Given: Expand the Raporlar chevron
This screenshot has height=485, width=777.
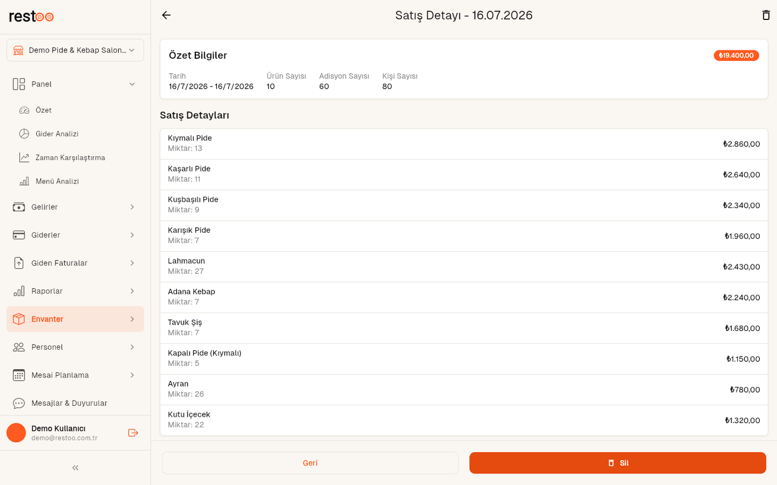Looking at the screenshot, I should pos(132,291).
